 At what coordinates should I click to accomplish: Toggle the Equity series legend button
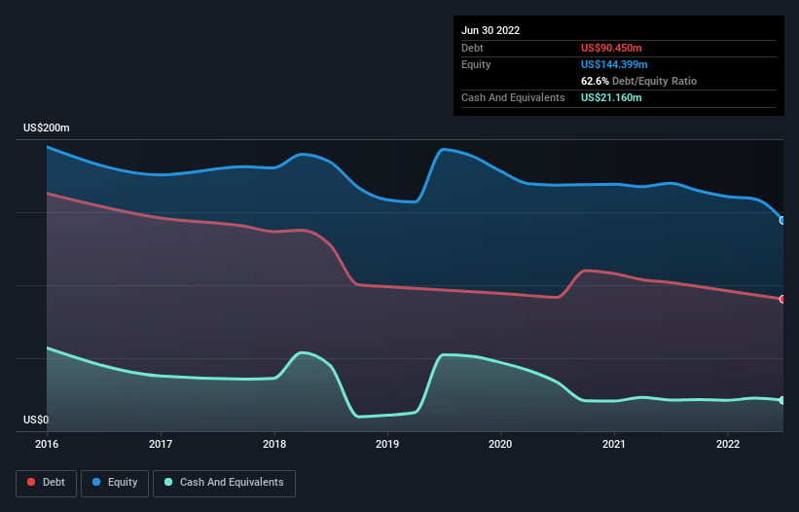[x=115, y=483]
